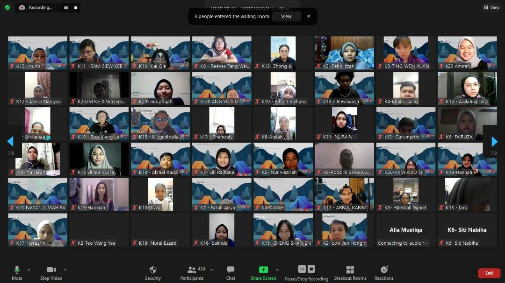Expand video options arrow beside Stop Video
505x283 pixels.
65,269
